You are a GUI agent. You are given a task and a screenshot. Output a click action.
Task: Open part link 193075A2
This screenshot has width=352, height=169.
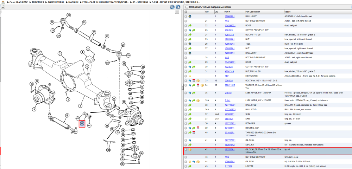click(x=230, y=144)
